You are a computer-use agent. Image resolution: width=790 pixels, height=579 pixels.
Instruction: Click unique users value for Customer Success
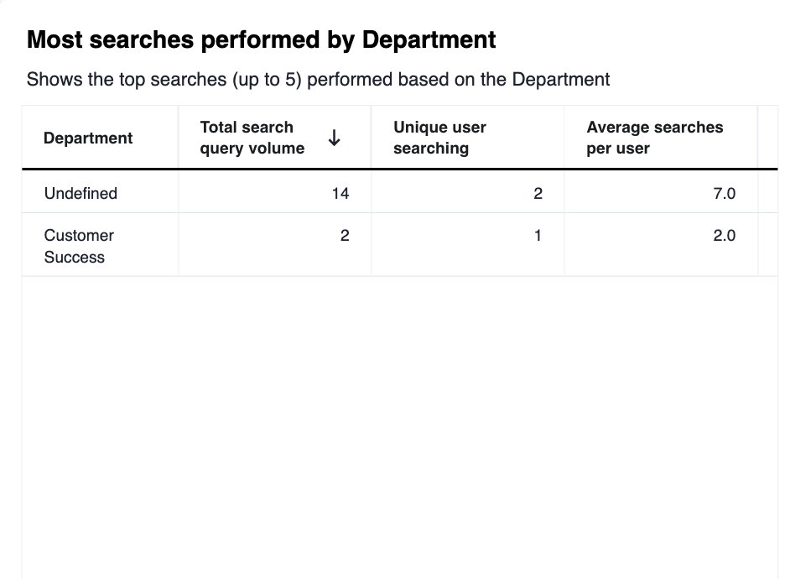tap(538, 236)
